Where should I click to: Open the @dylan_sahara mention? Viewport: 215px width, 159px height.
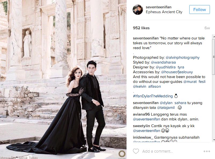pos(173,103)
